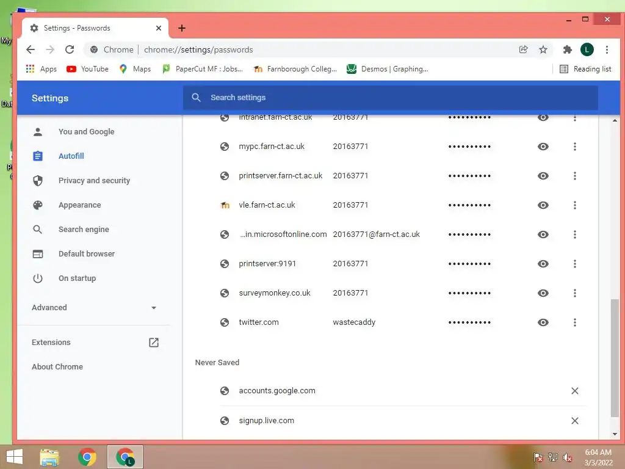Open Desmos Graphing bookmark

click(388, 69)
